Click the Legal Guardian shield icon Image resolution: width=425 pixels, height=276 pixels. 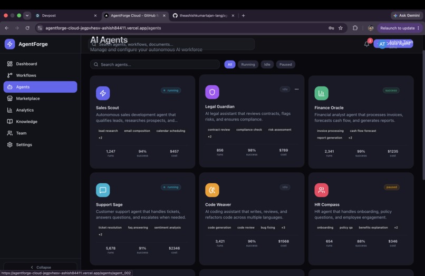pyautogui.click(x=212, y=92)
